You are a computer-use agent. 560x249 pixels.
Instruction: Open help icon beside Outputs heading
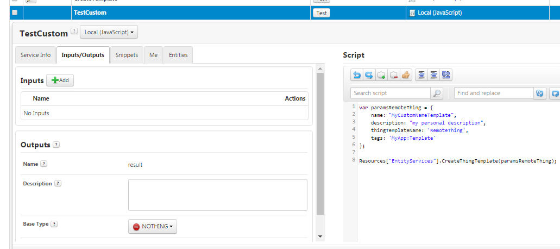(56, 145)
